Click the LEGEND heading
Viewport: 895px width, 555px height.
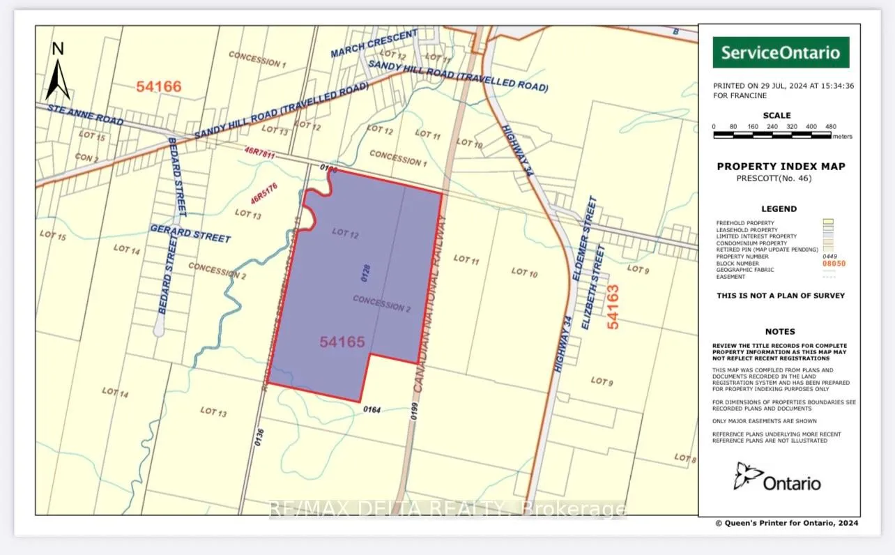pos(779,209)
